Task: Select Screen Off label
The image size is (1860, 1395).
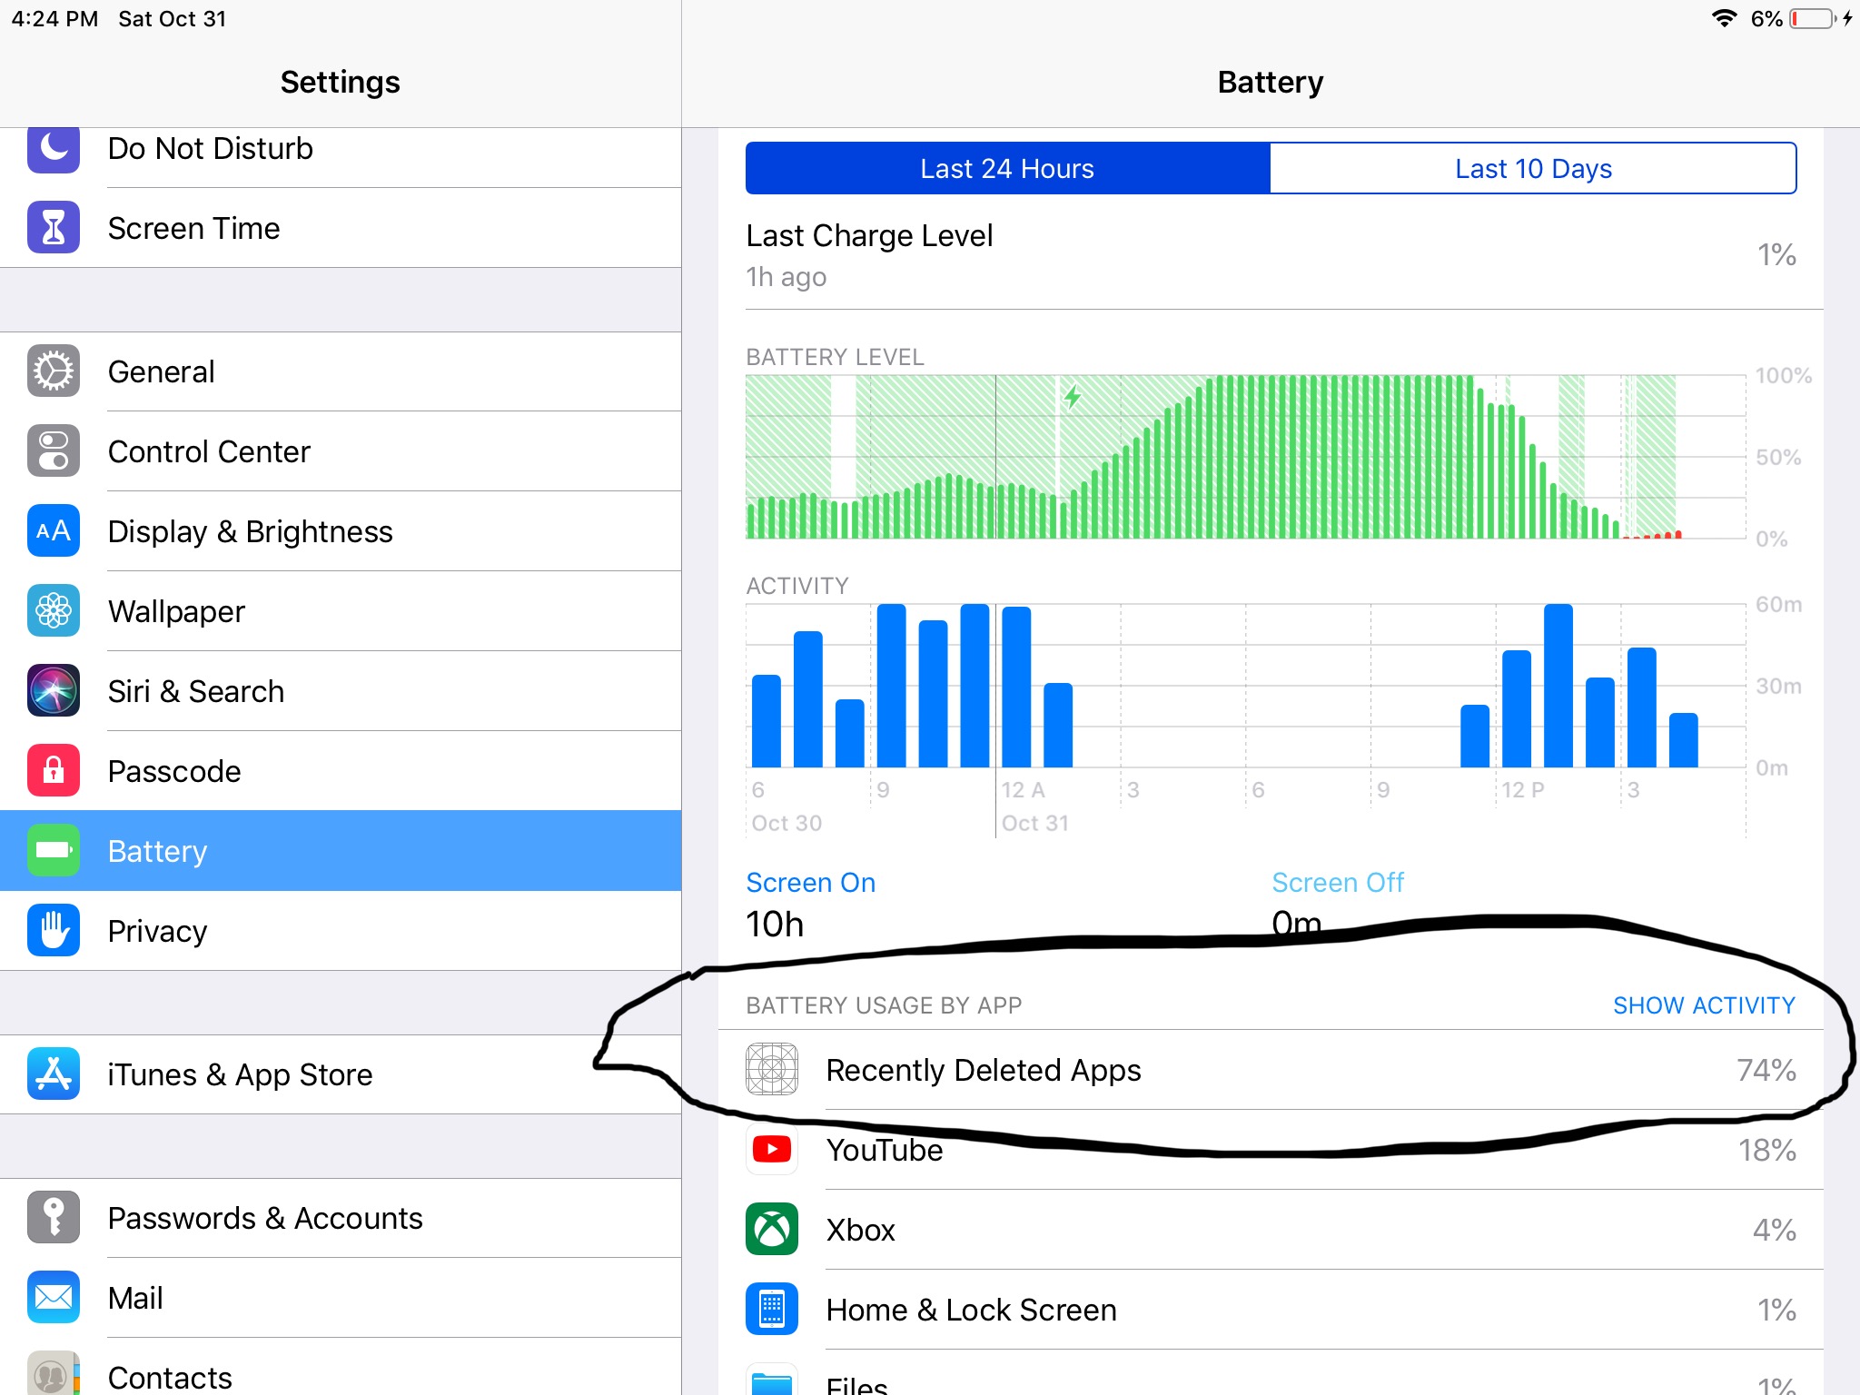Action: click(x=1337, y=883)
